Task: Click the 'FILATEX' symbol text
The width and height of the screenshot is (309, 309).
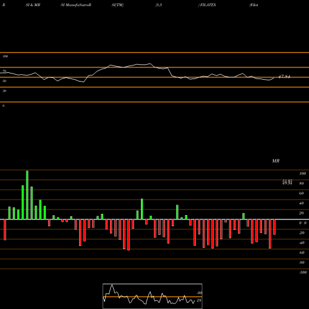Action: point(208,5)
